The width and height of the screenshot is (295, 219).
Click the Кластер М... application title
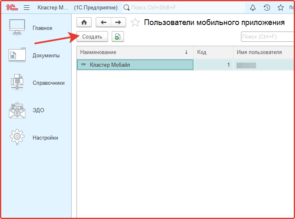(x=53, y=7)
